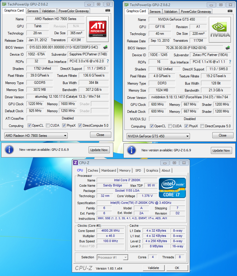237x276 pixels.
Task: Click the AMD GPU Clock 1220 MHz field
Action: pos(35,104)
